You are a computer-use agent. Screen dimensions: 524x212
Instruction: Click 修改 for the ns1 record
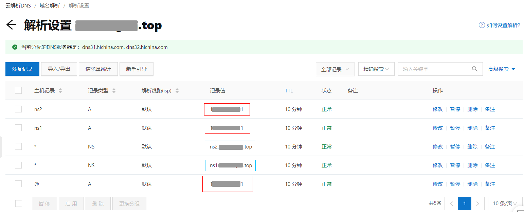click(437, 128)
